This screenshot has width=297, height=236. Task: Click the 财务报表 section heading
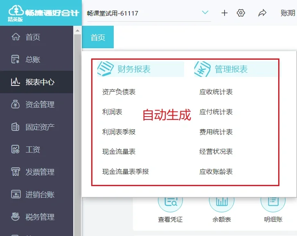pos(134,69)
